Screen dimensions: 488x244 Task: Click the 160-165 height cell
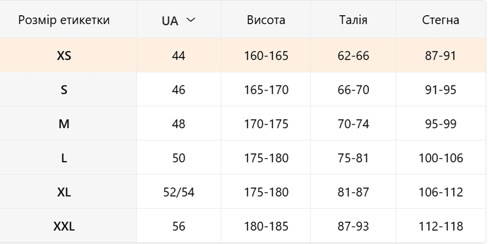(x=266, y=55)
